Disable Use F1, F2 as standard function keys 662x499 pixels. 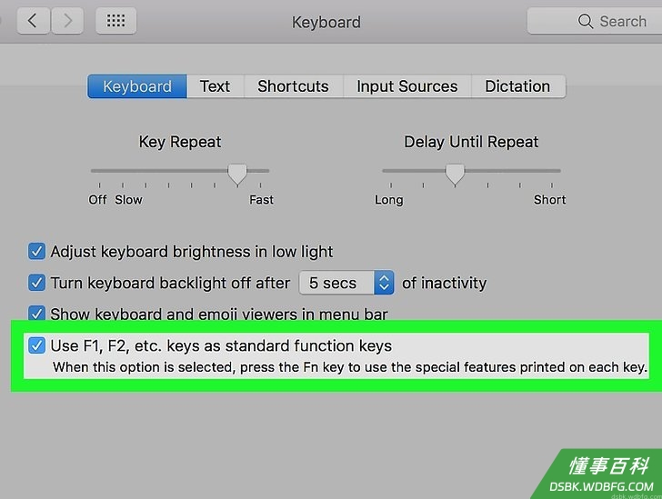coord(36,345)
